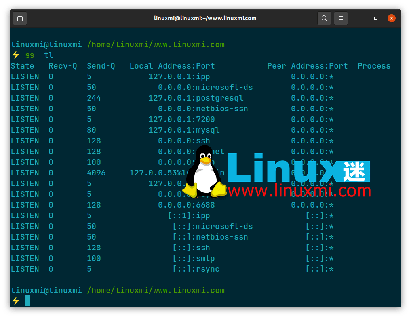Click '[::]:netbios-ssn' entry
This screenshot has height=318, width=411.
pos(210,237)
